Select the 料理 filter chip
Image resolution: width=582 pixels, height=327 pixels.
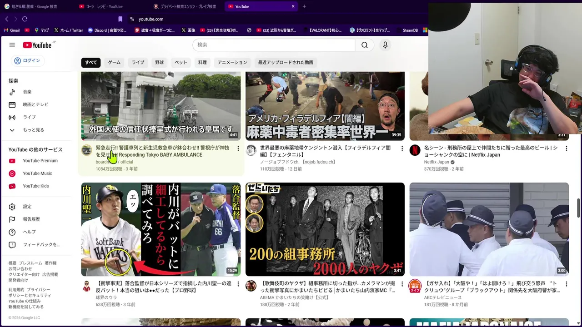pyautogui.click(x=202, y=62)
